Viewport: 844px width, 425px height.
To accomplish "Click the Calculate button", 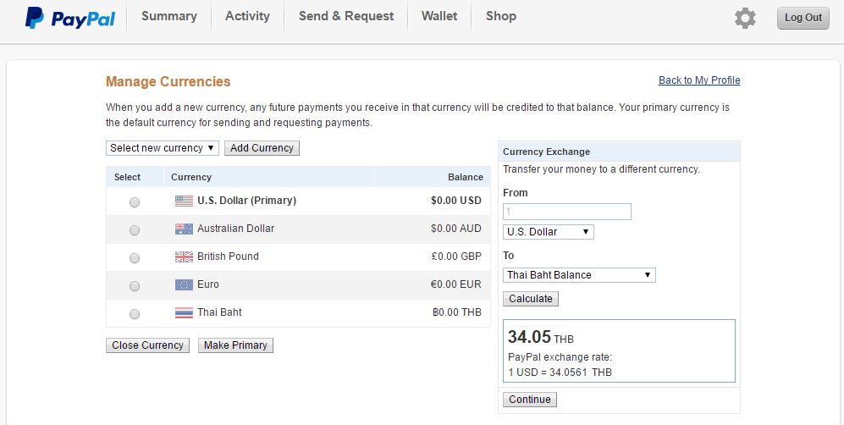I will 531,299.
